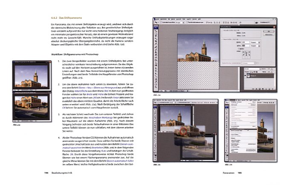Open Hilfe menu in the Arbeitsfläche-dialog screenshot
The height and width of the screenshot is (187, 285).
pos(199,19)
